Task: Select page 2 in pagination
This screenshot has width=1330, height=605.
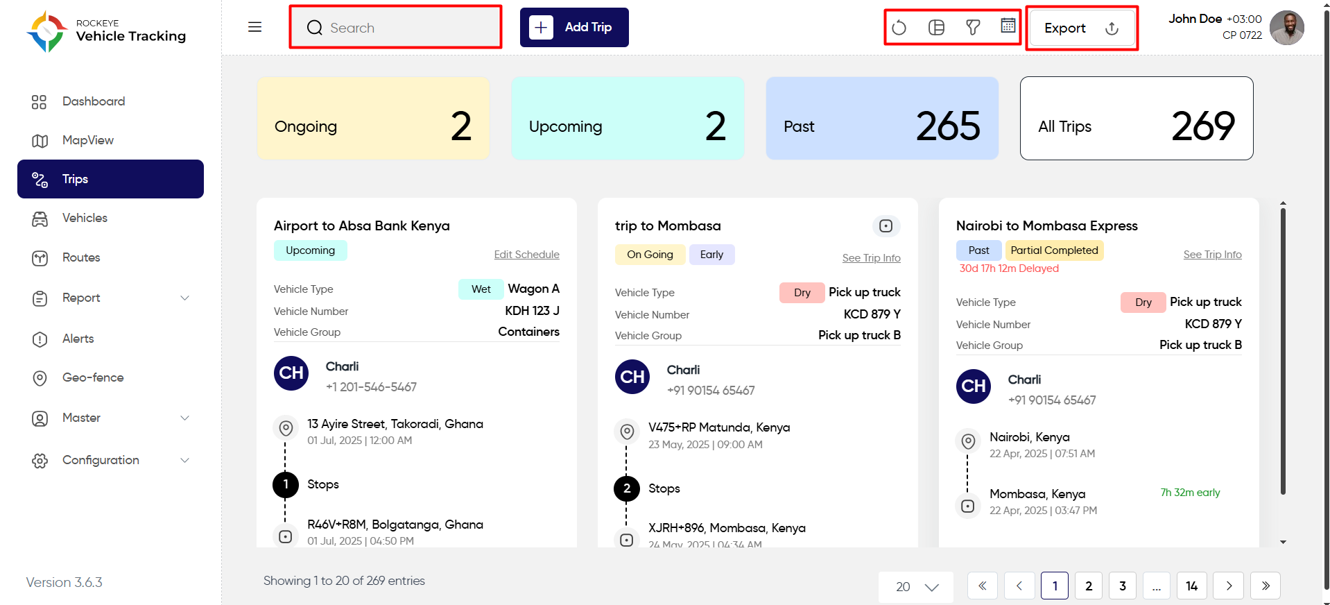Action: click(1089, 586)
